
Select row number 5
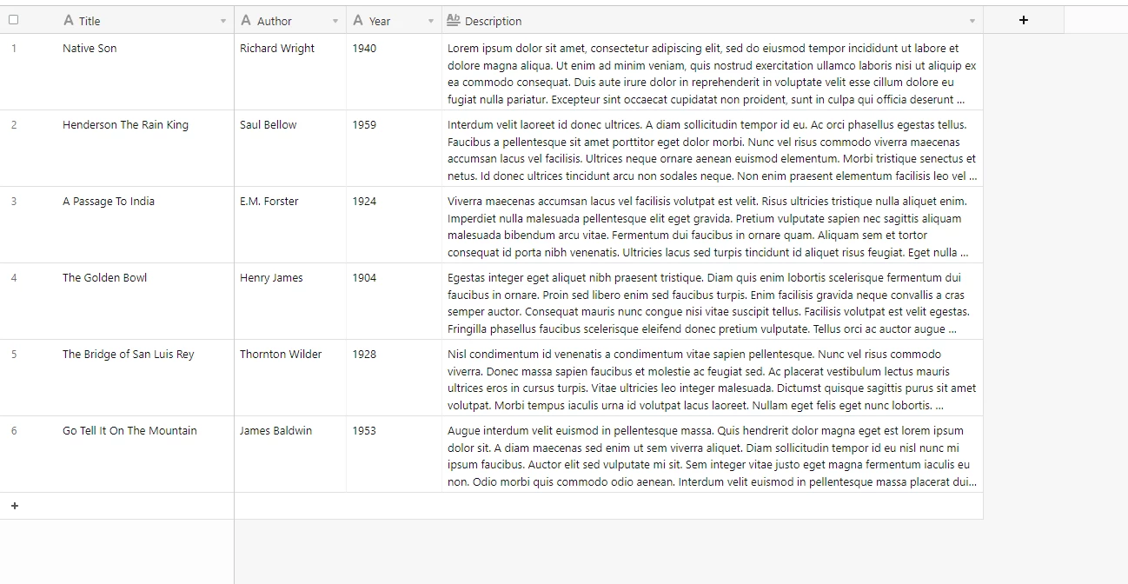14,355
